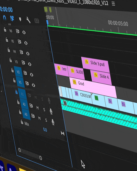This screenshot has height=171, width=137.
Task: Select the Slide 4. clip
Action: click(x=101, y=78)
